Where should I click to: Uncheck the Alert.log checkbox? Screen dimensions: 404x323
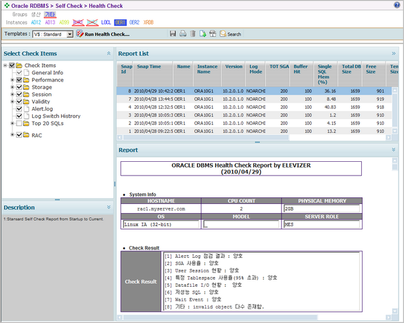19,109
